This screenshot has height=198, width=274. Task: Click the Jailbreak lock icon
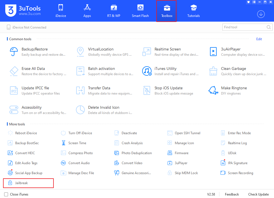[10, 183]
